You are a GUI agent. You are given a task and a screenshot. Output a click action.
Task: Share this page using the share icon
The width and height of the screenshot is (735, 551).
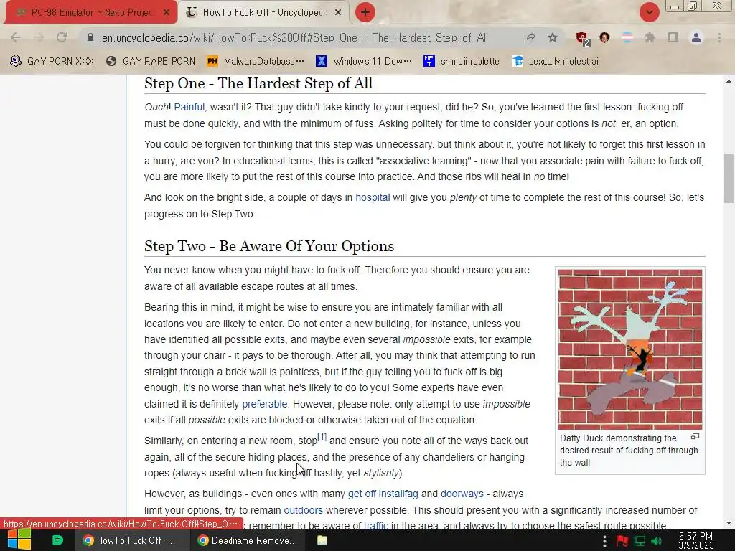tap(530, 37)
